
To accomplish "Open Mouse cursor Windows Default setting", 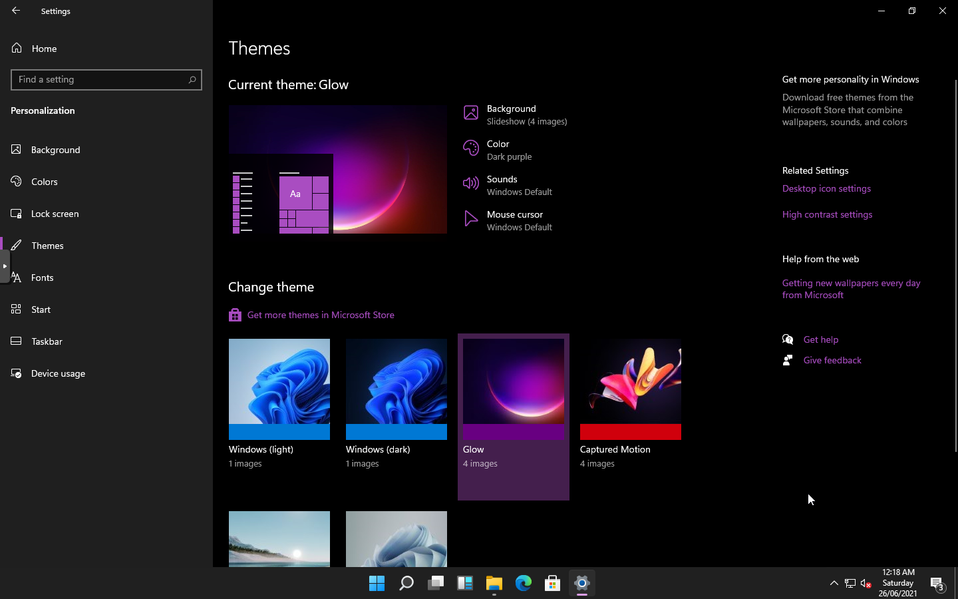I will point(508,220).
